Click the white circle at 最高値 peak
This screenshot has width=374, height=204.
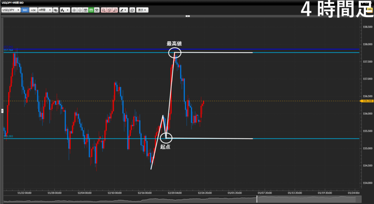(x=174, y=53)
